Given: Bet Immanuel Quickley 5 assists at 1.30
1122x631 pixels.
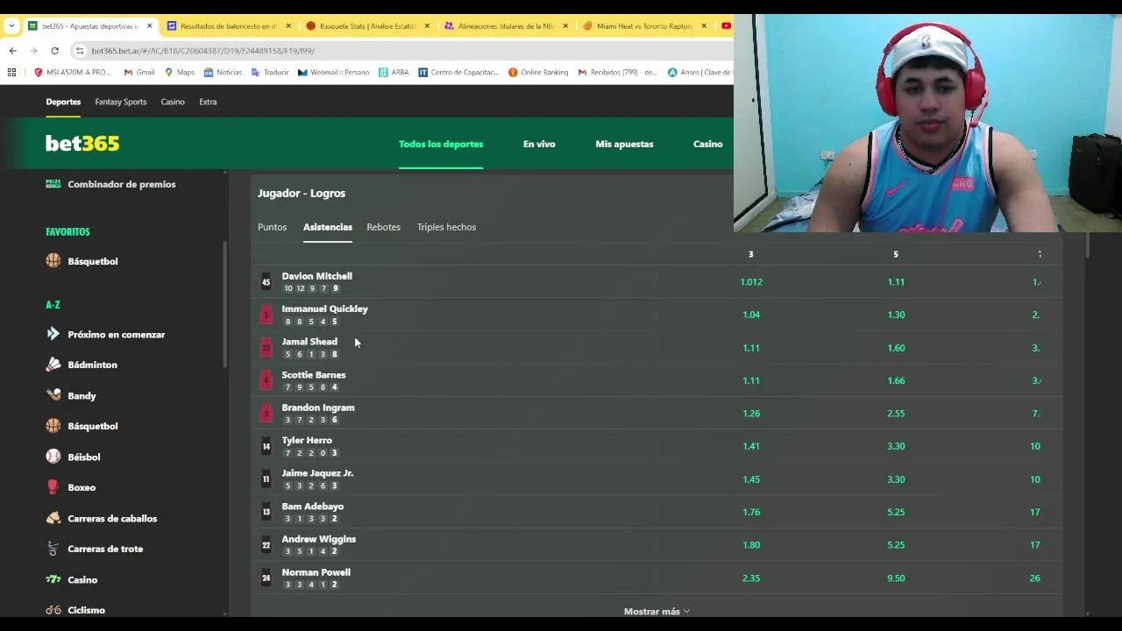Looking at the screenshot, I should pyautogui.click(x=896, y=315).
